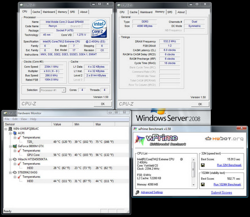Click the thermometer icon under Hitachi HTS545050KTA
The width and height of the screenshot is (250, 217).
tap(19, 163)
